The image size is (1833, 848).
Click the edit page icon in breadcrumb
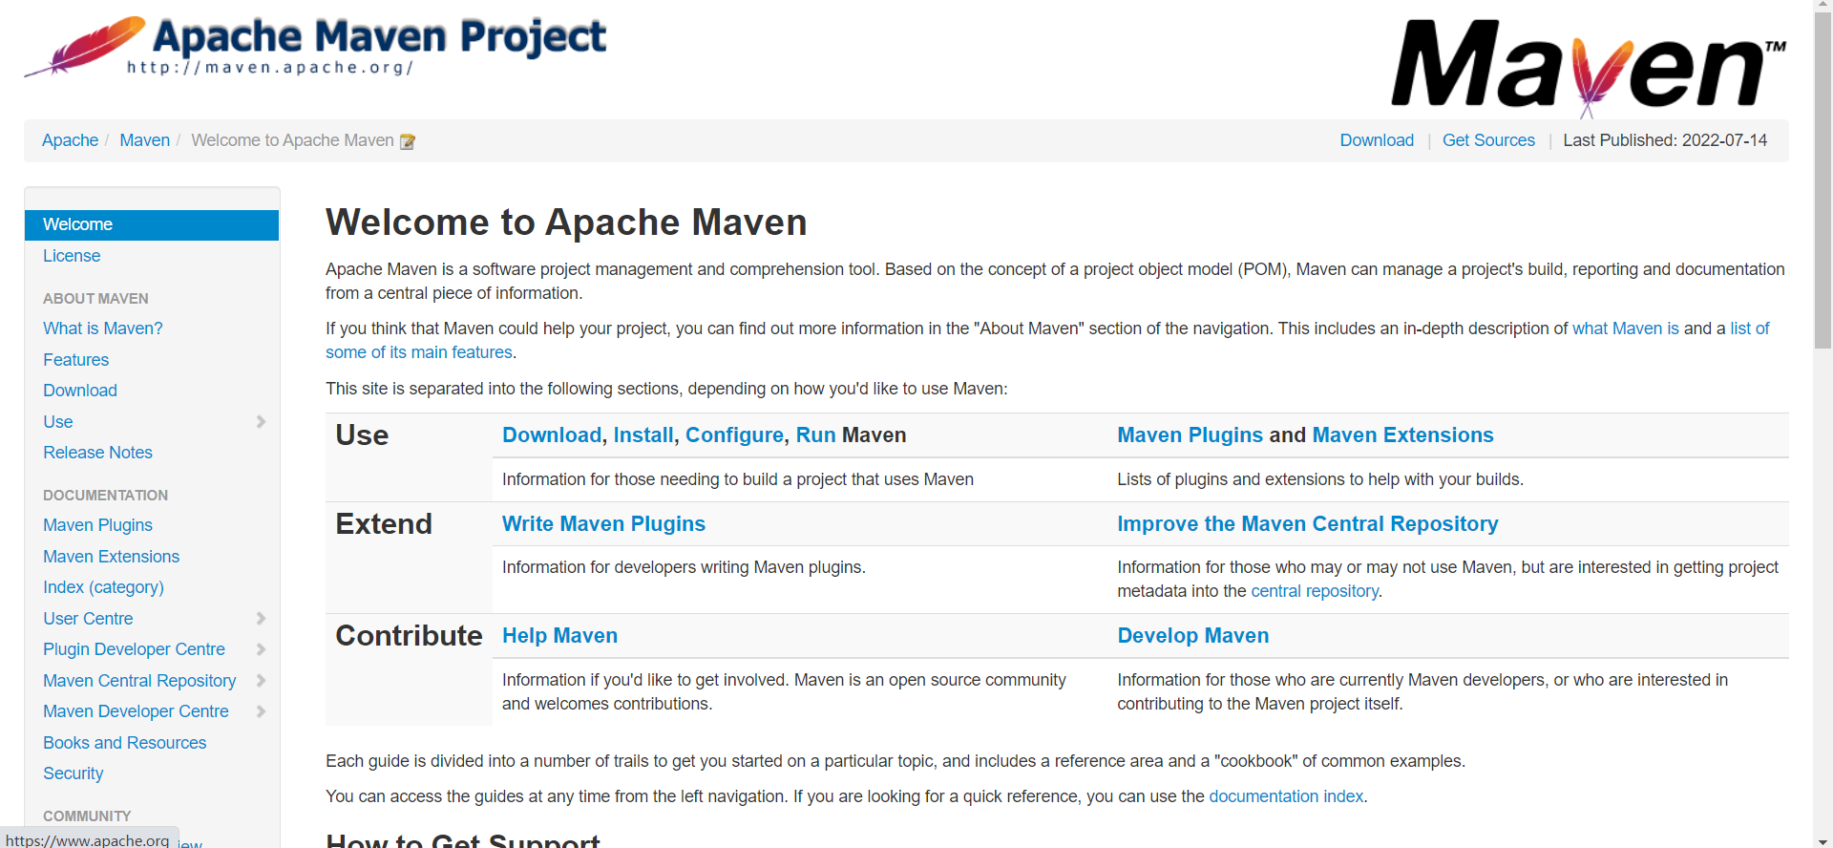408,141
